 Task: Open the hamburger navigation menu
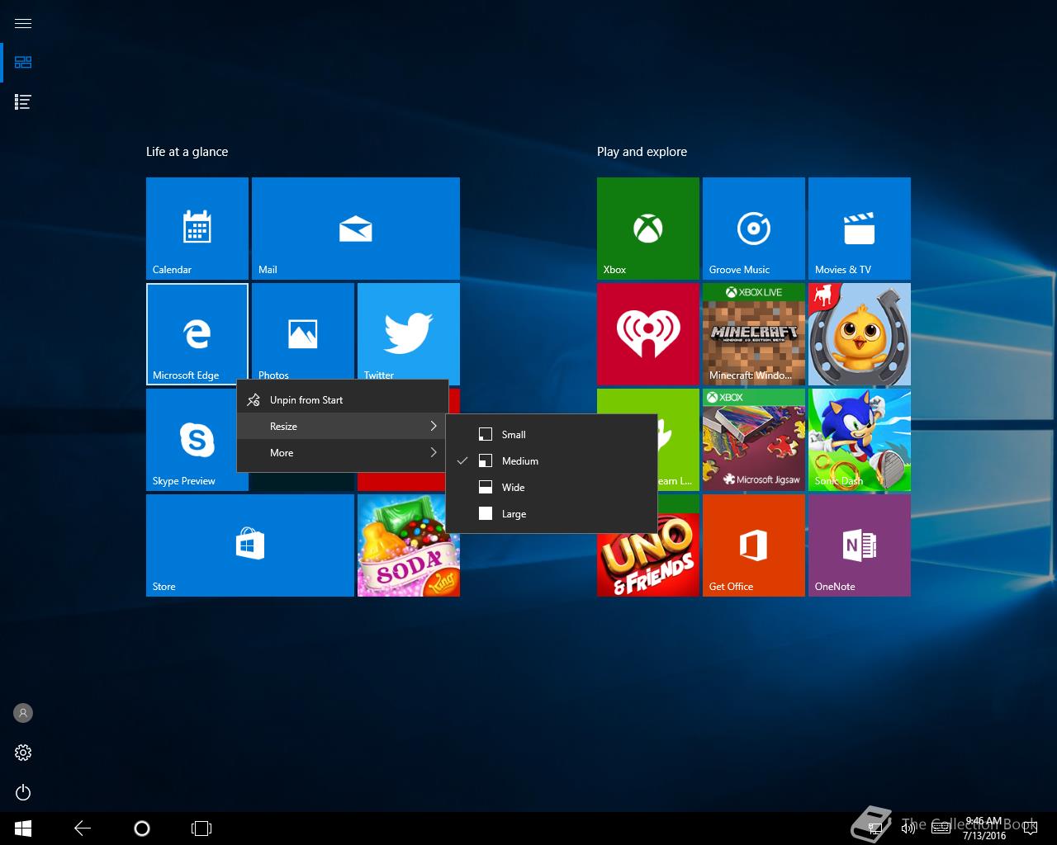pyautogui.click(x=23, y=23)
